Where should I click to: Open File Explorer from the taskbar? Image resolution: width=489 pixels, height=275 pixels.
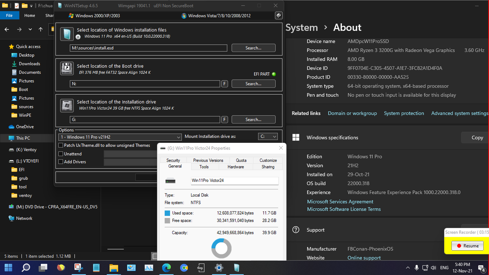click(113, 268)
